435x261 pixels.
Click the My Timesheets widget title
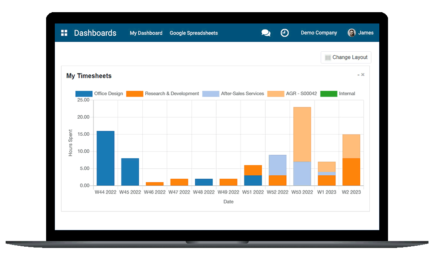pyautogui.click(x=89, y=75)
